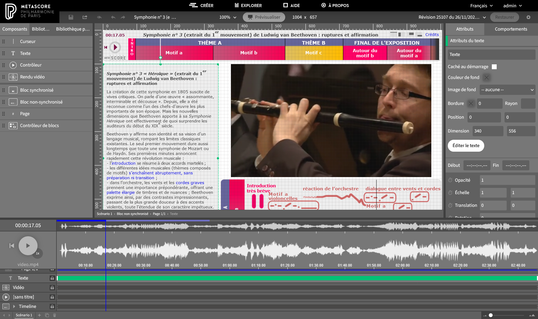The width and height of the screenshot is (538, 319).
Task: Open the 100% zoom level dropdown
Action: (x=228, y=17)
